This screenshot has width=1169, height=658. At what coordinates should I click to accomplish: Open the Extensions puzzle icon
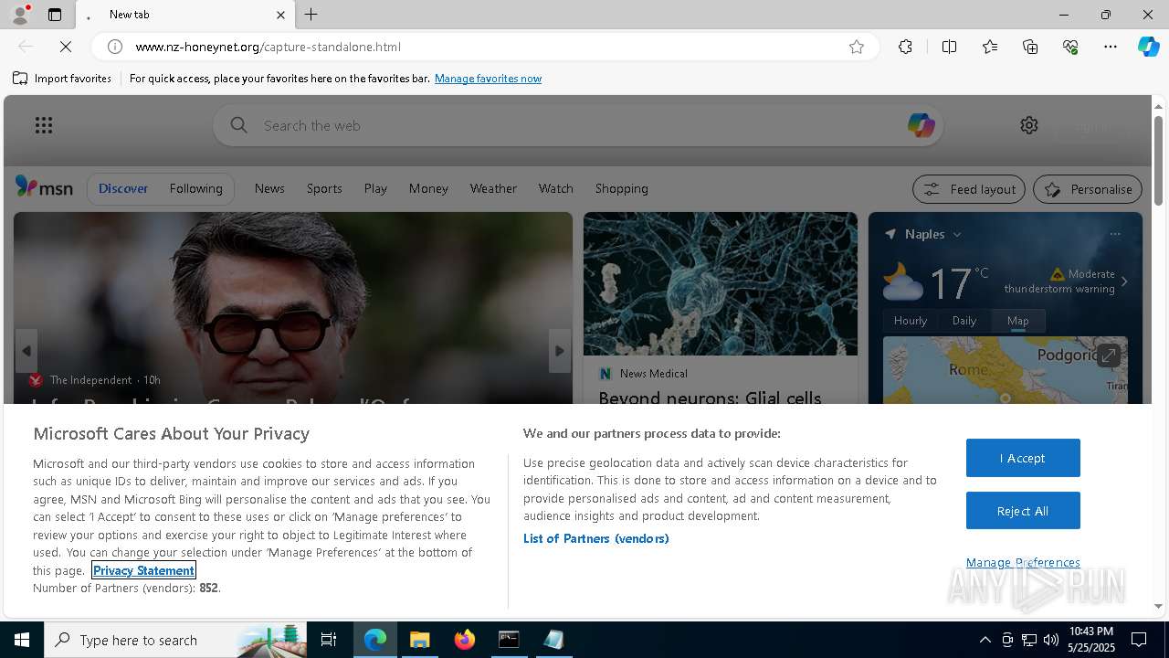click(905, 47)
